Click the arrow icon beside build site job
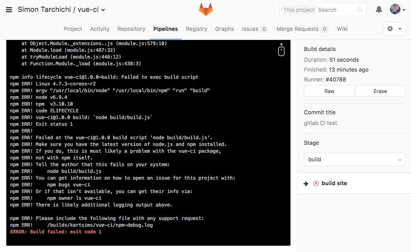Image resolution: width=411 pixels, height=252 pixels. coord(306,183)
